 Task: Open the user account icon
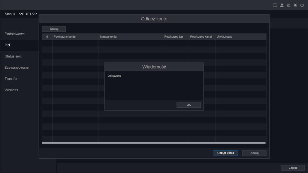[282, 5]
